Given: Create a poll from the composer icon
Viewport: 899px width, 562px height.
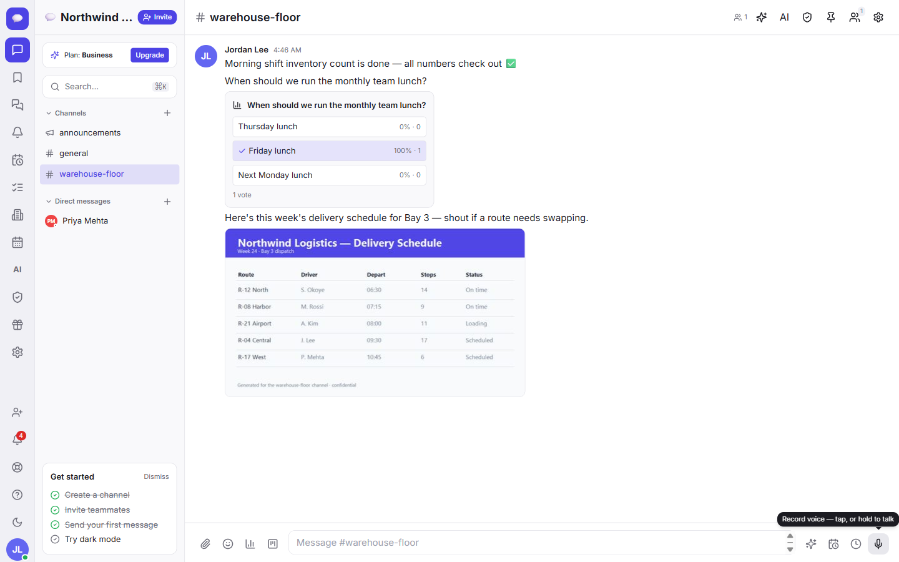Looking at the screenshot, I should 250,544.
